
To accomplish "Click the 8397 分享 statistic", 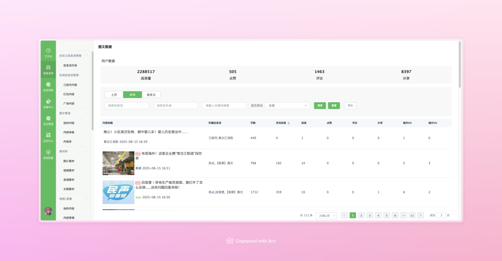I will 406,75.
